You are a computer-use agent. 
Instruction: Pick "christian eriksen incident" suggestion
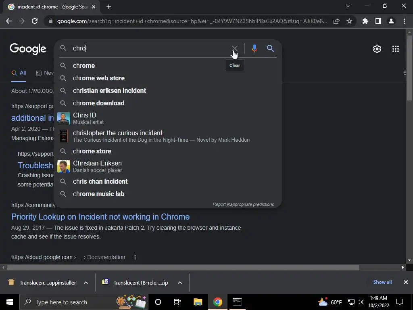coord(168,91)
